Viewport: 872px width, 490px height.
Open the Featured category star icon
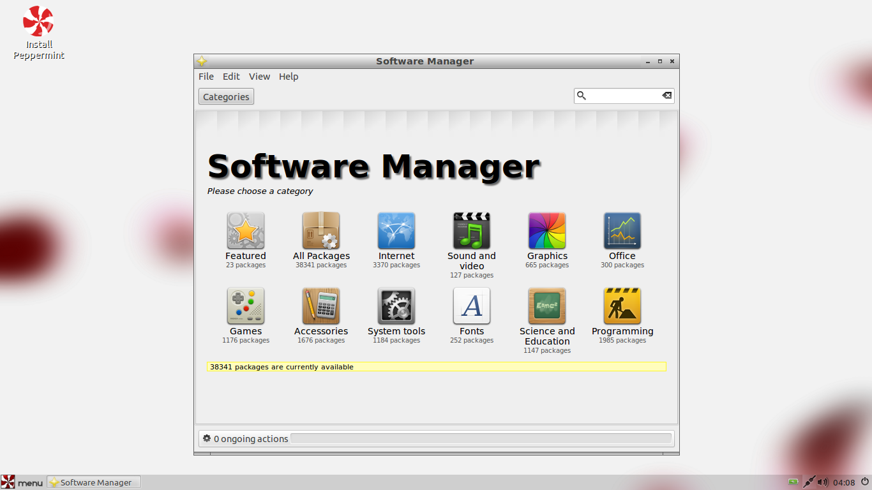point(246,230)
